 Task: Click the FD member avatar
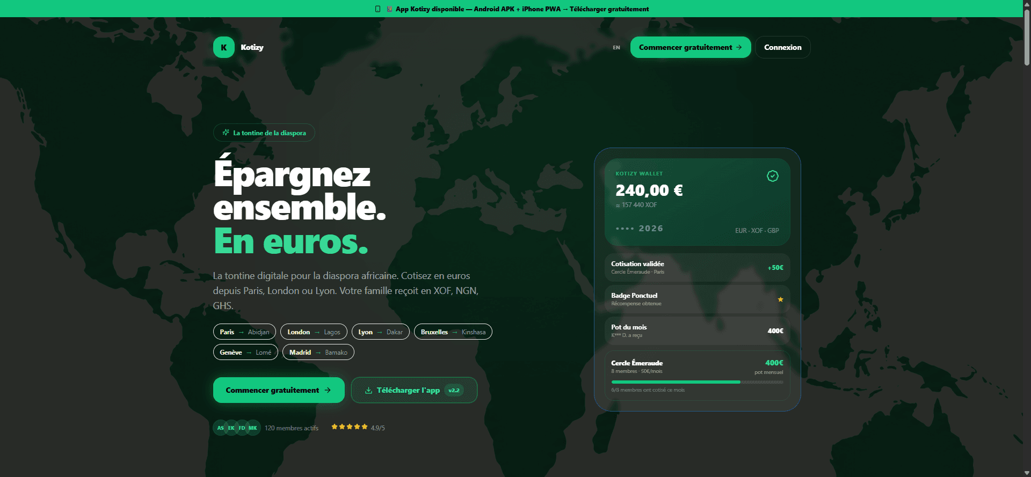point(242,428)
